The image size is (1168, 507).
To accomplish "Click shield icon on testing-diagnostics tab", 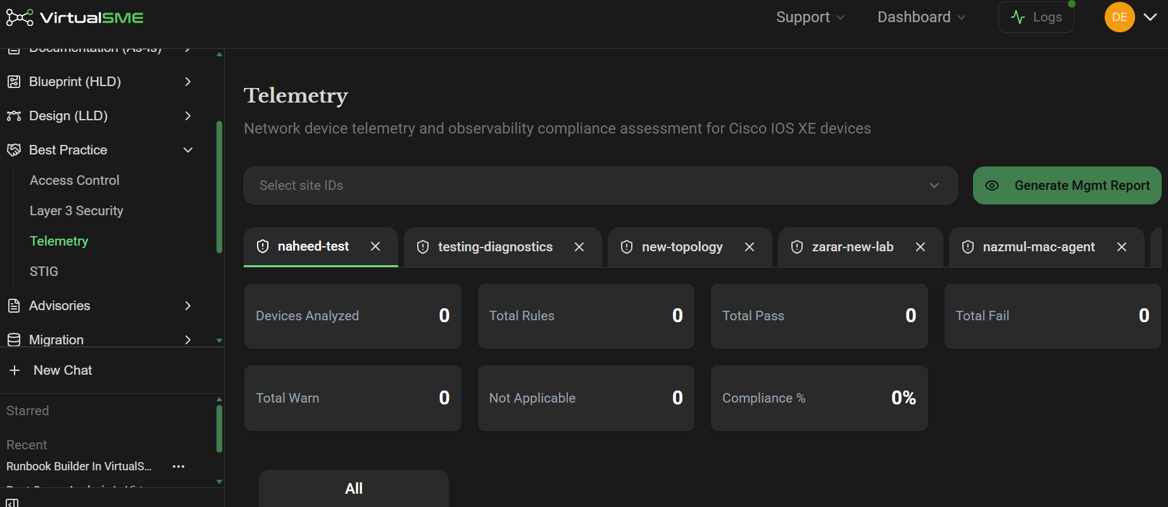I will click(x=423, y=247).
